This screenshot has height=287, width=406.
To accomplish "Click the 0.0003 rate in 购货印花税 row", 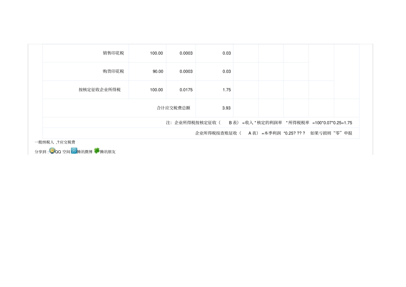I will (x=186, y=71).
